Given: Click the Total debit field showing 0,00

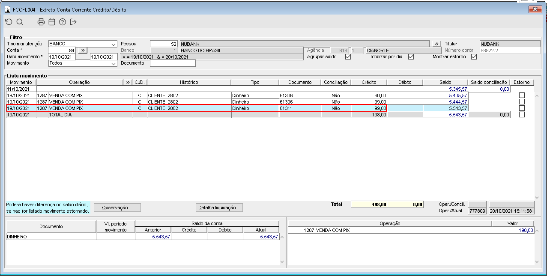Looking at the screenshot, I should (405, 205).
